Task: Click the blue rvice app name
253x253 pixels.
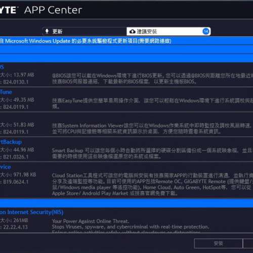Action: coord(6,167)
